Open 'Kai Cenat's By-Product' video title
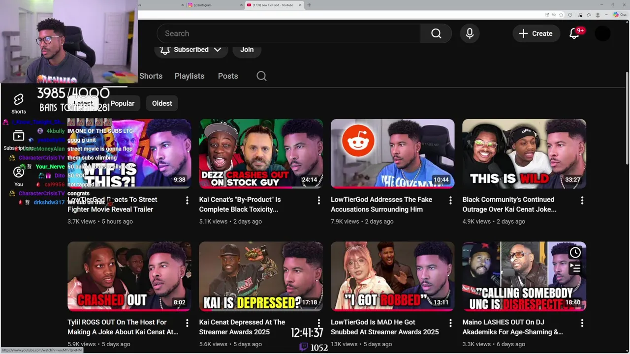 [x=240, y=205]
